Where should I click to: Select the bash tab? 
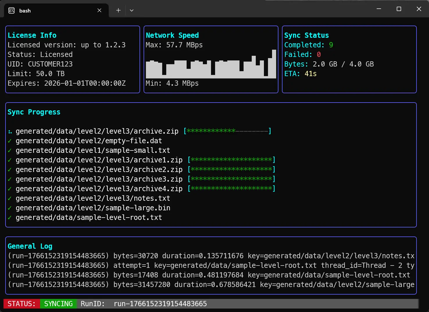click(x=56, y=10)
